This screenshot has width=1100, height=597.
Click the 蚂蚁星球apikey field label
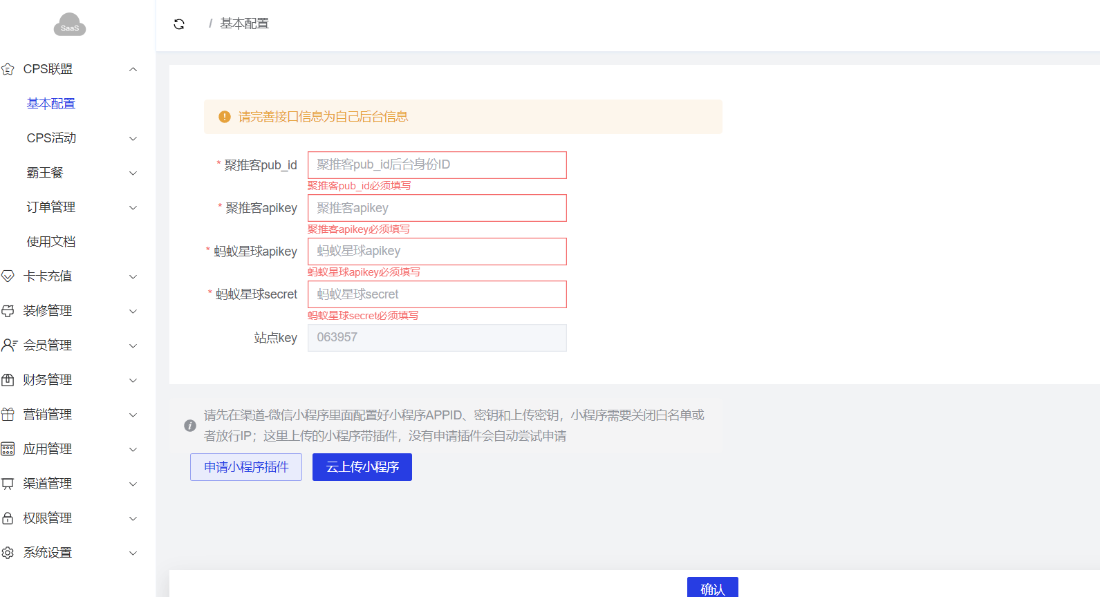click(255, 252)
